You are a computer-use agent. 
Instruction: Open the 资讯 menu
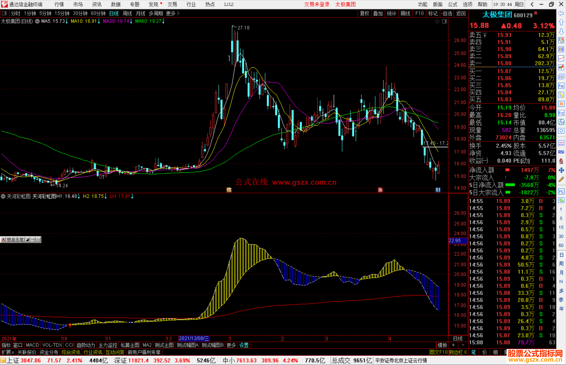tap(97, 4)
